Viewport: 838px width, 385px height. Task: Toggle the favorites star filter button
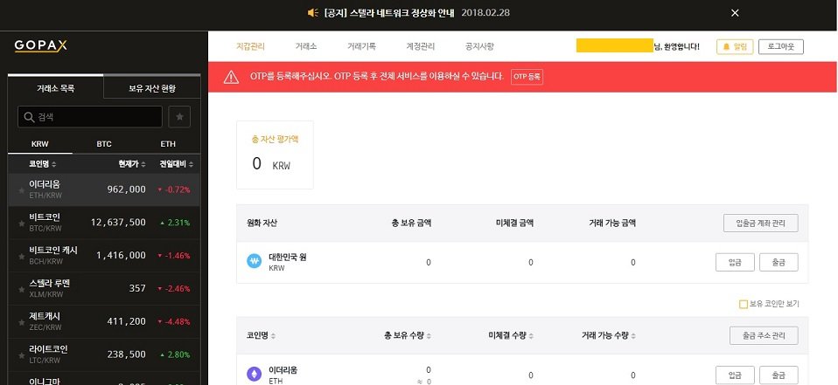pos(178,116)
